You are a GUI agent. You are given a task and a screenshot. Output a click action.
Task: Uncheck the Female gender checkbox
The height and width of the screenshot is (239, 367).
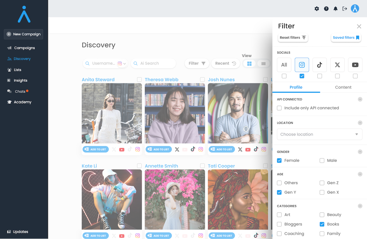(279, 160)
